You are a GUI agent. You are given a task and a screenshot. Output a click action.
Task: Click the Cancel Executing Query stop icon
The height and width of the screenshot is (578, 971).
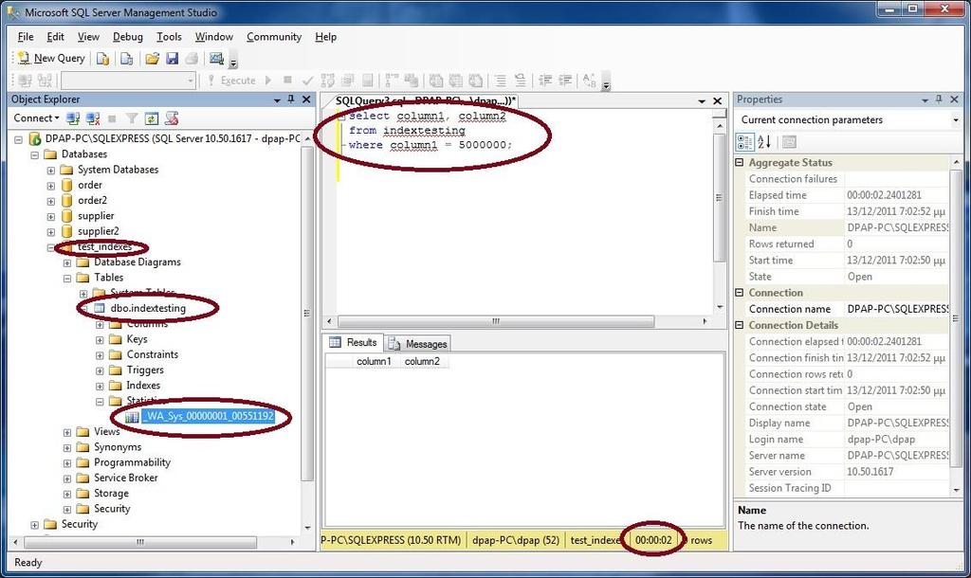click(x=287, y=80)
